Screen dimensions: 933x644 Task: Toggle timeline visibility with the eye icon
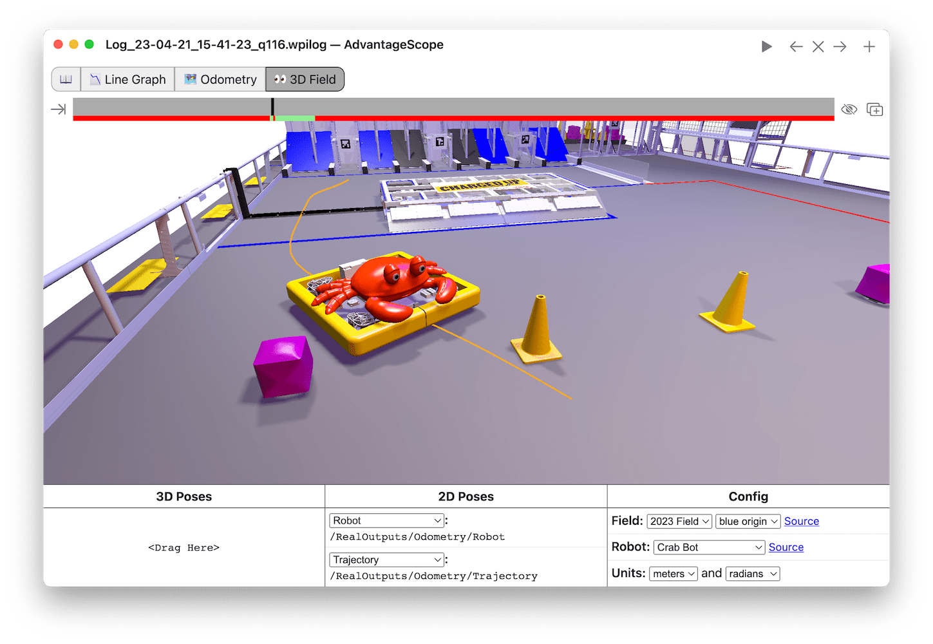[x=849, y=109]
